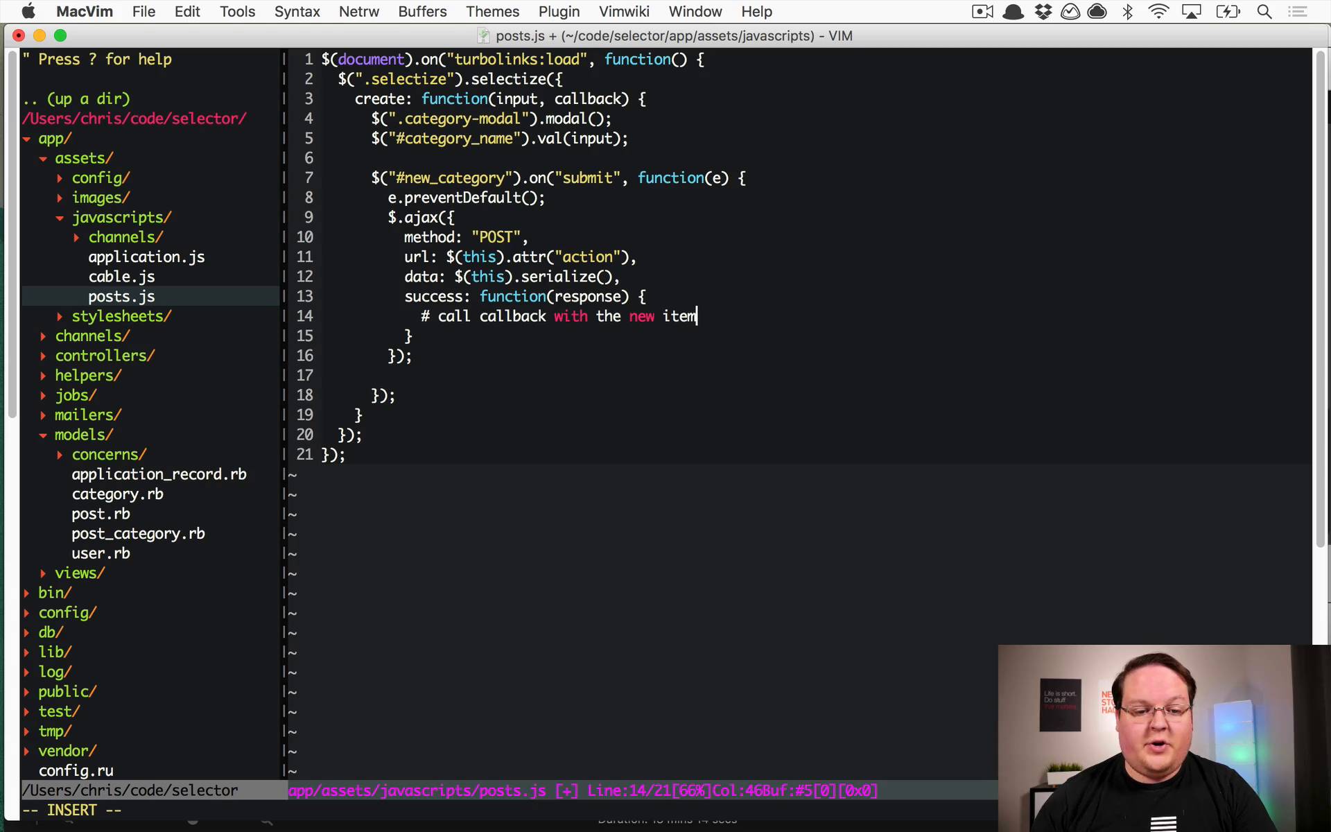Open application_record.rb file
Screen dimensions: 1331x832
[159, 474]
